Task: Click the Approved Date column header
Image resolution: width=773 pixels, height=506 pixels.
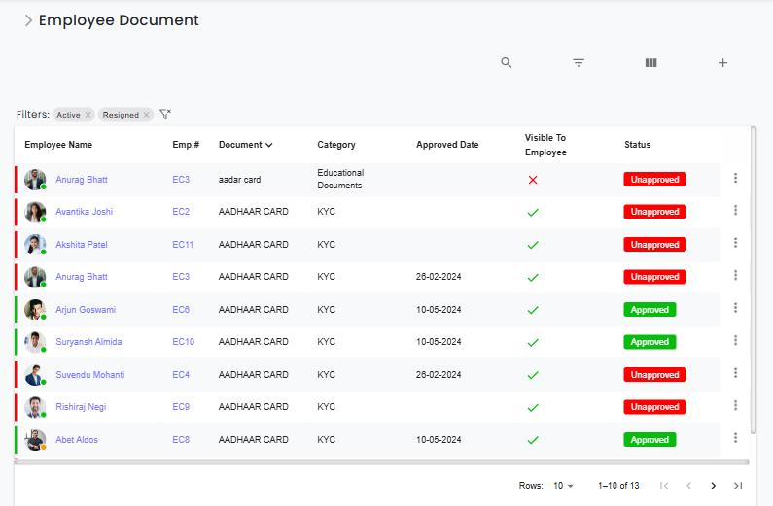Action: [x=447, y=145]
